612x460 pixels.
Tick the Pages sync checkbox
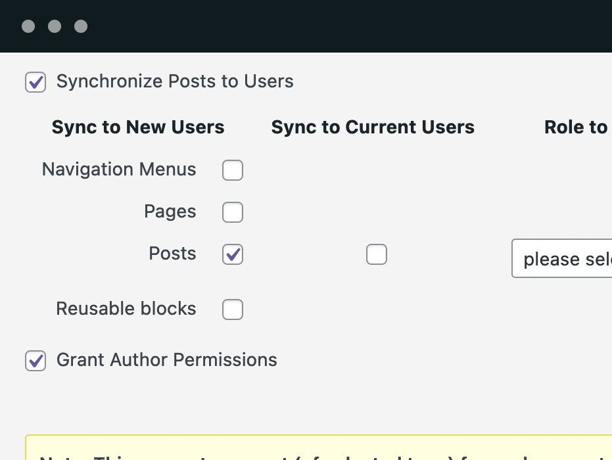point(233,212)
